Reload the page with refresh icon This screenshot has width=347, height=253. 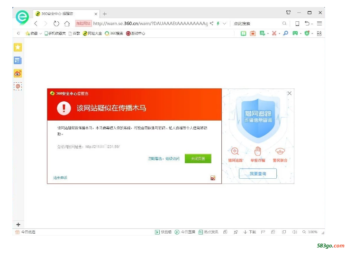[x=56, y=23]
